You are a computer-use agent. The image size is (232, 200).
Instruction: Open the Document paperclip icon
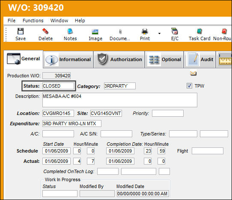point(120,32)
